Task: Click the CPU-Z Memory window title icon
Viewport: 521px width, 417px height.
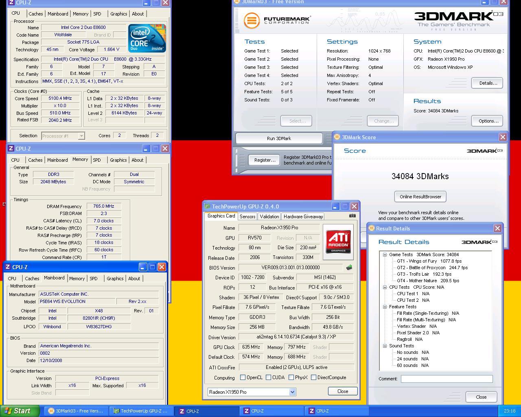Action: point(11,149)
